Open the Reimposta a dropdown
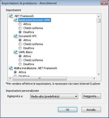Viewport: 109px width, 118px height. pyautogui.click(x=54, y=96)
